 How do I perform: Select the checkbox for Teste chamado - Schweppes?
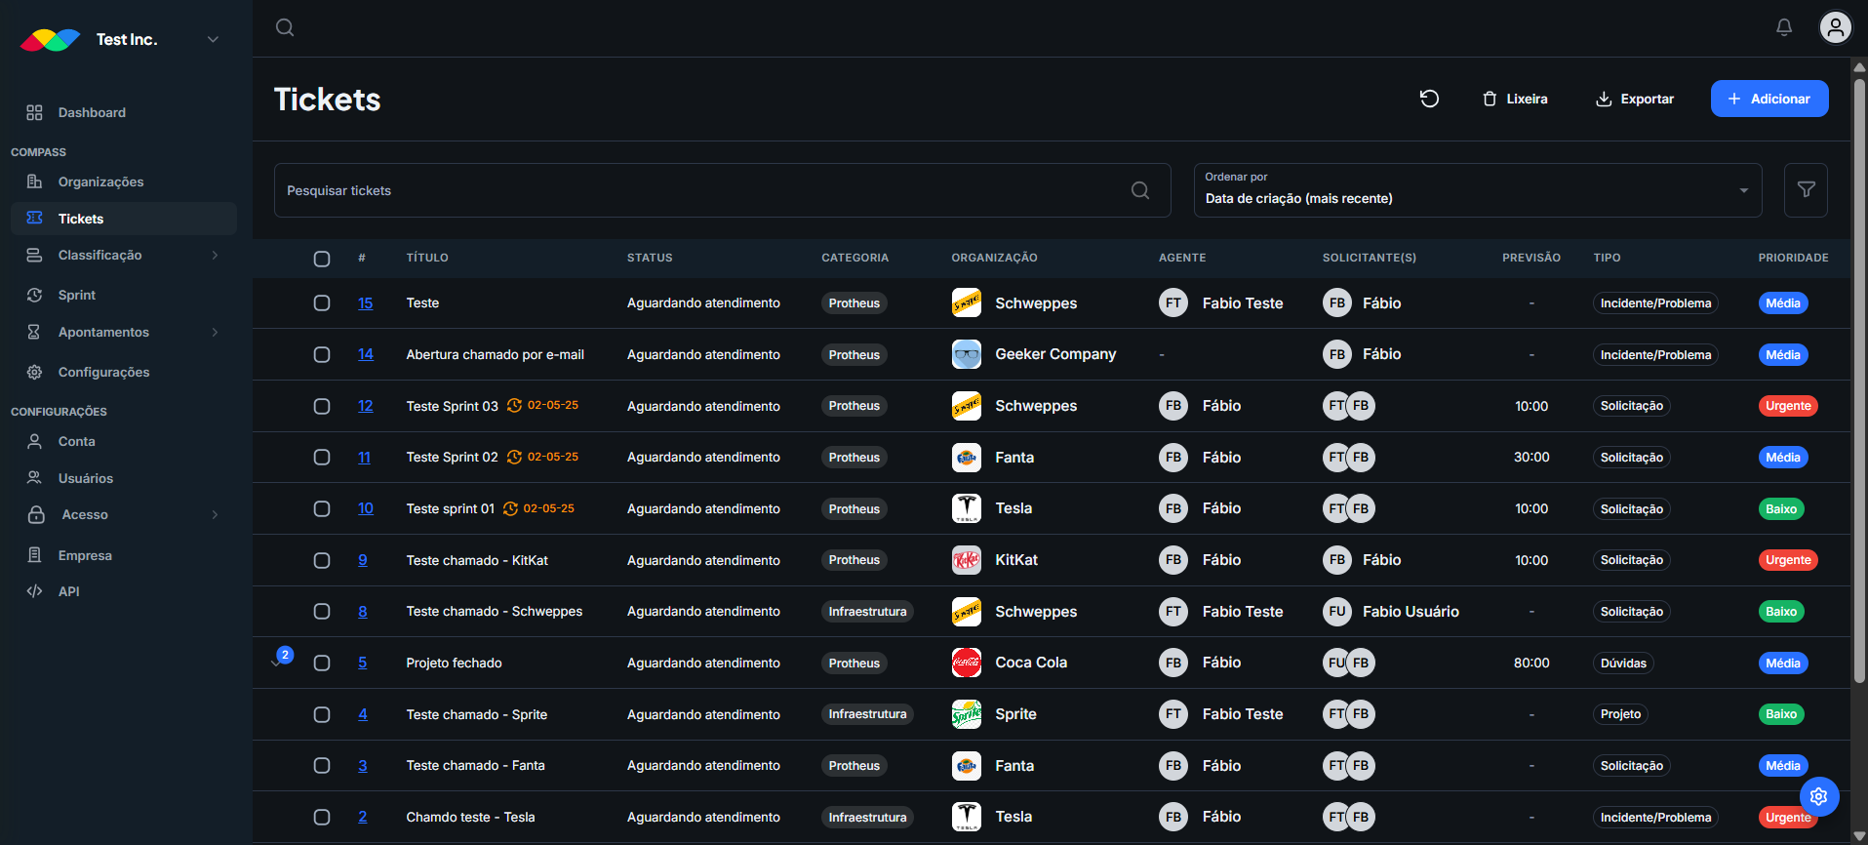[x=322, y=612]
